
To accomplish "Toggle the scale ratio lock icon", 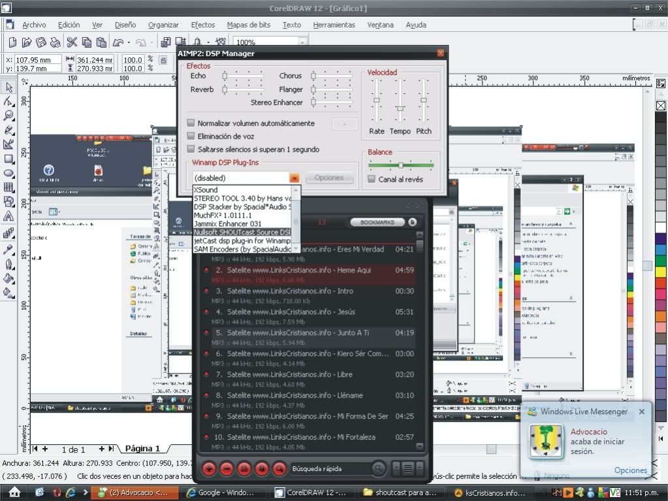I will [163, 61].
